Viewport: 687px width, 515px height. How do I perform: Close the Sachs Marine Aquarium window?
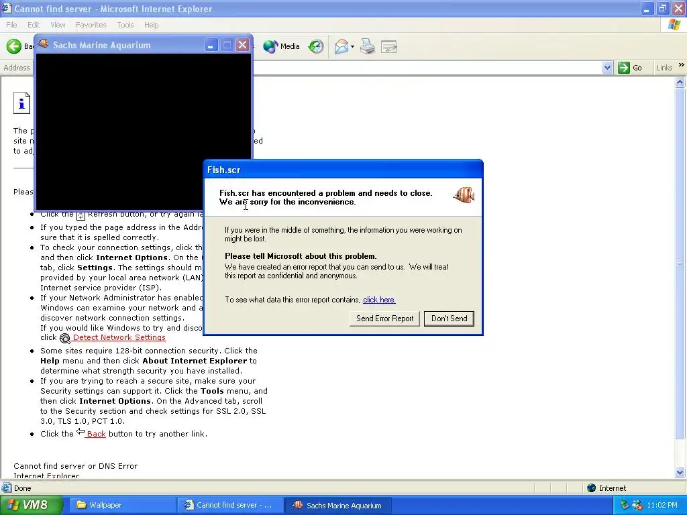242,45
